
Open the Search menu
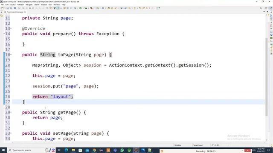tap(37, 5)
